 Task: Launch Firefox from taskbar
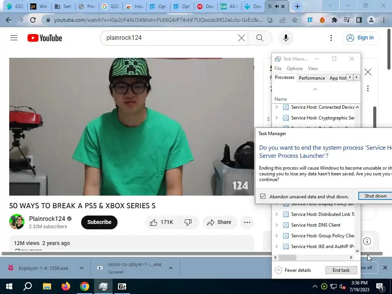pyautogui.click(x=65, y=286)
